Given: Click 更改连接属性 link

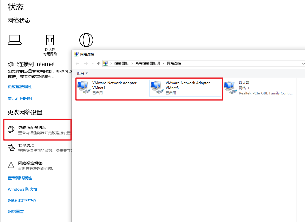Looking at the screenshot, I should (20, 87).
